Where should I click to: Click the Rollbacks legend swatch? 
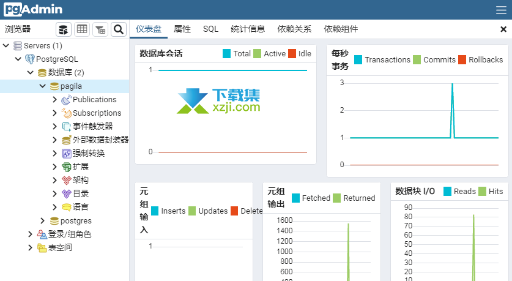click(462, 60)
